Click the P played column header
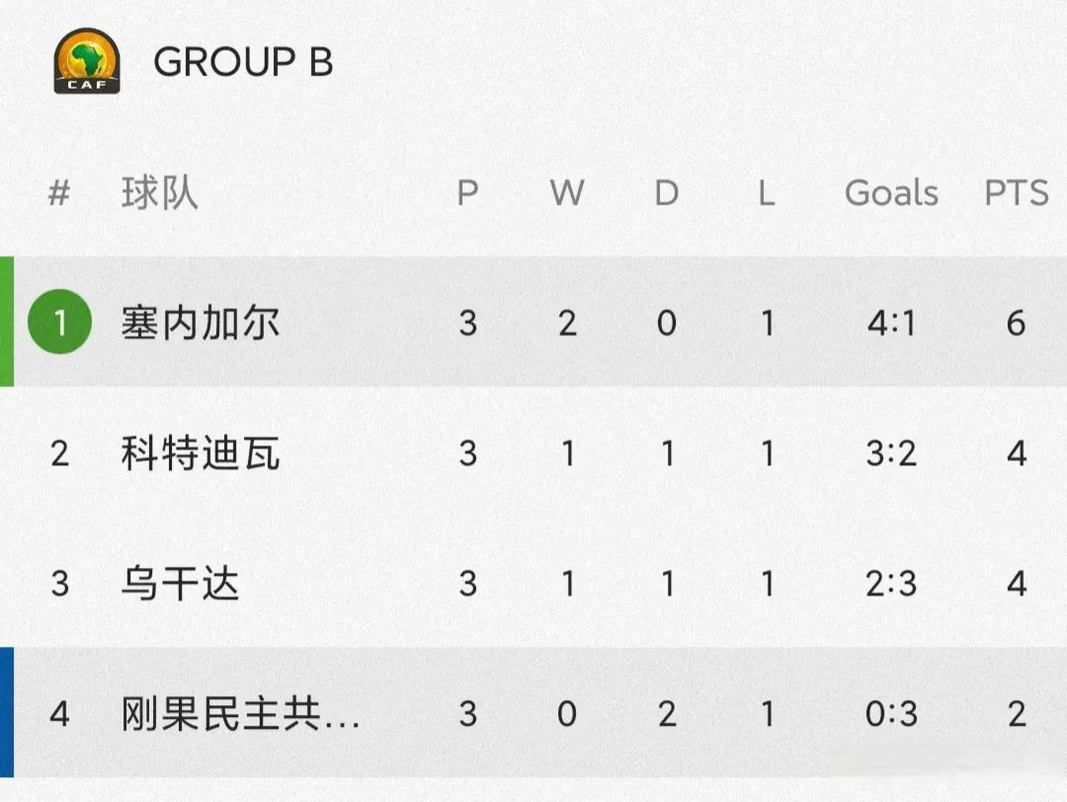 pos(468,192)
